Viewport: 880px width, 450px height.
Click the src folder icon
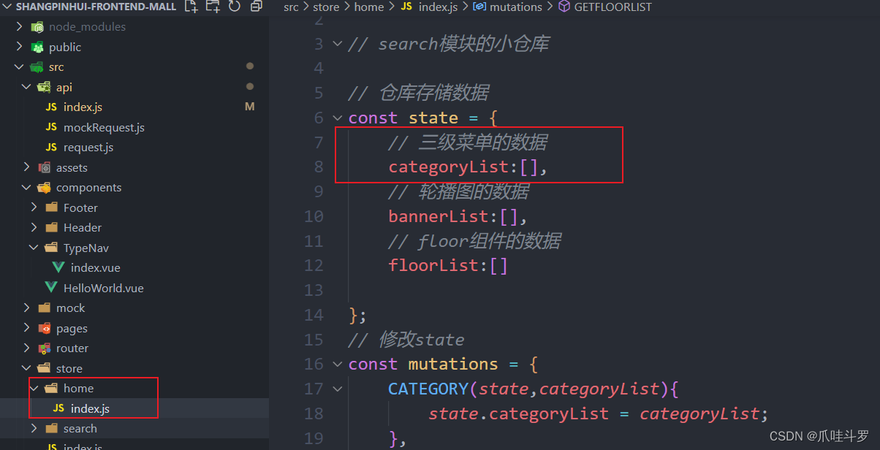click(37, 67)
